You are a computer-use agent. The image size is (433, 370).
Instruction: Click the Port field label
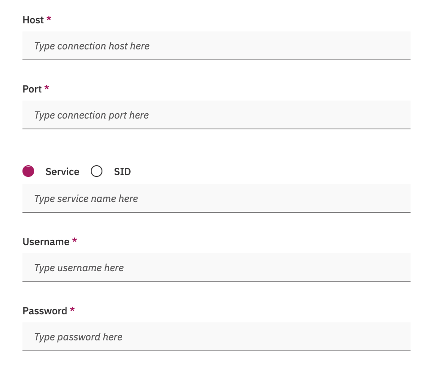tap(32, 89)
